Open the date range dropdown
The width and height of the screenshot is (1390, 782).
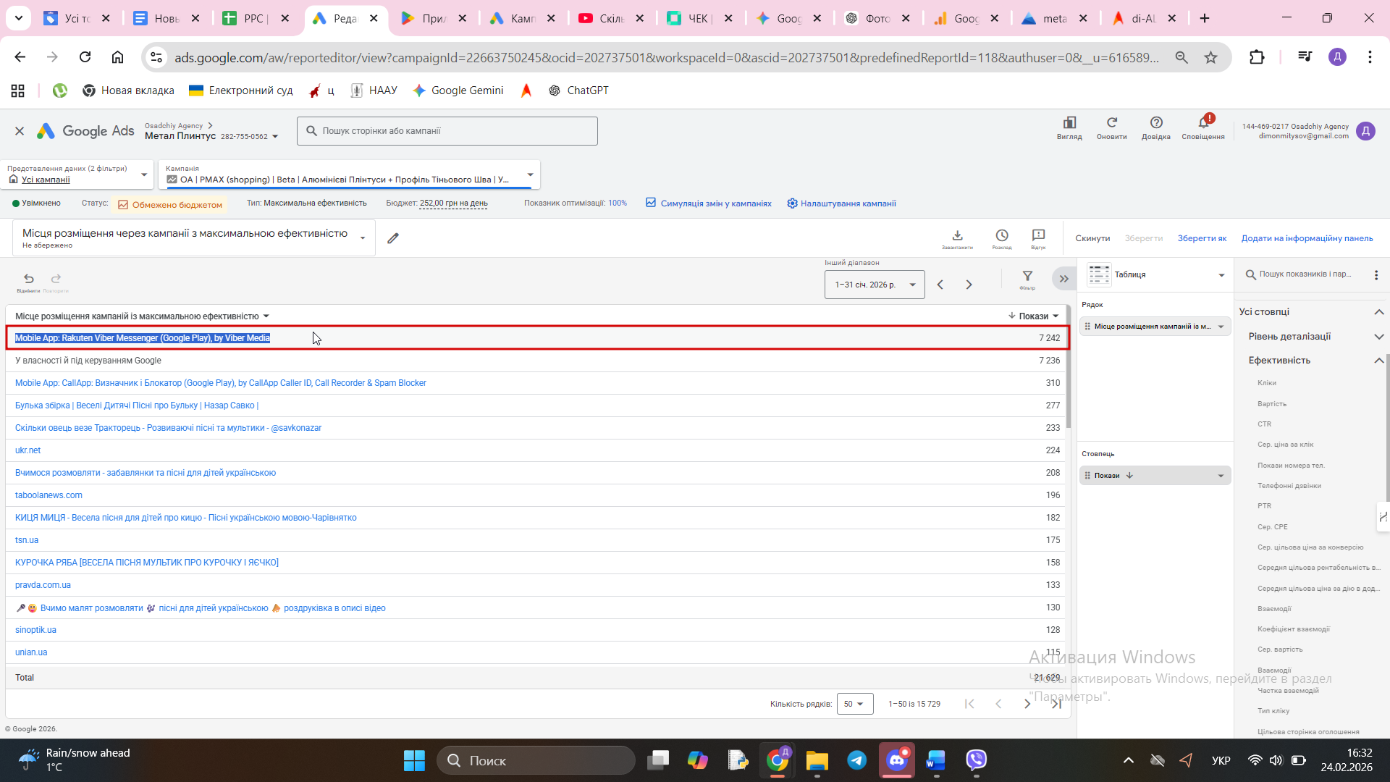[875, 285]
